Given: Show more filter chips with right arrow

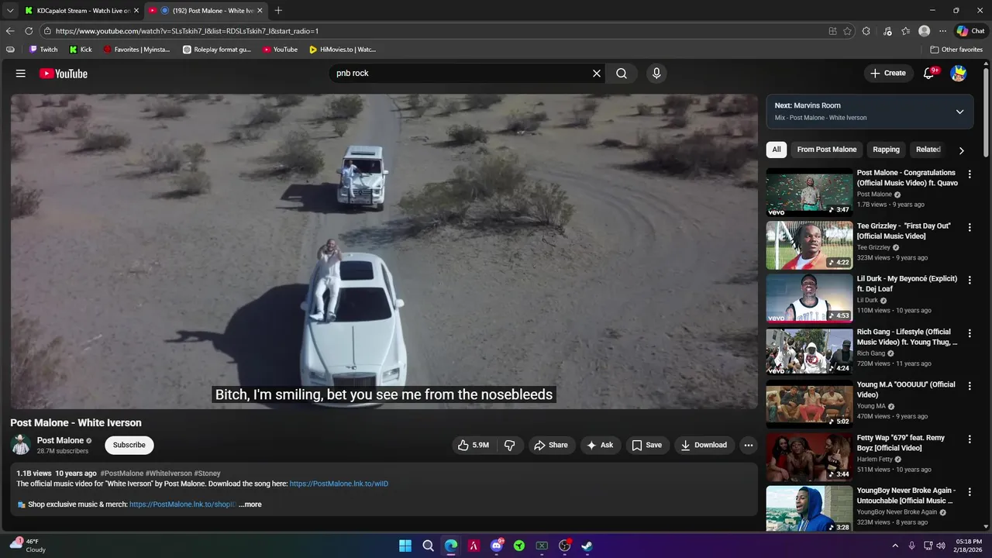Looking at the screenshot, I should 961,150.
